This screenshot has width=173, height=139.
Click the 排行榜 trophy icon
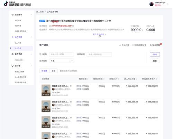(x=12, y=66)
